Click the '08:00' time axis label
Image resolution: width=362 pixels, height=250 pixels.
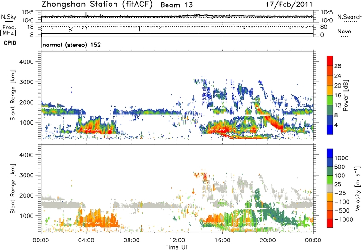(x=132, y=241)
